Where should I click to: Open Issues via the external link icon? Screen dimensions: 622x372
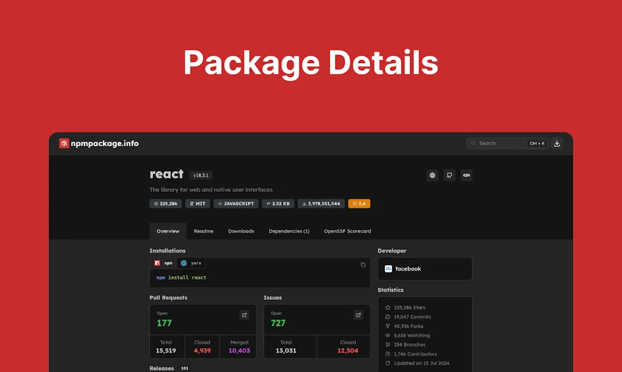[x=359, y=315]
